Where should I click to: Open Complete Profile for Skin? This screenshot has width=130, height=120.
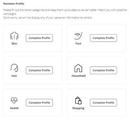point(39,38)
